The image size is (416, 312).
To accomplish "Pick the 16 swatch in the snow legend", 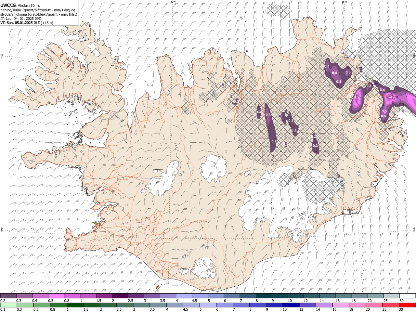I will coord(344,296).
